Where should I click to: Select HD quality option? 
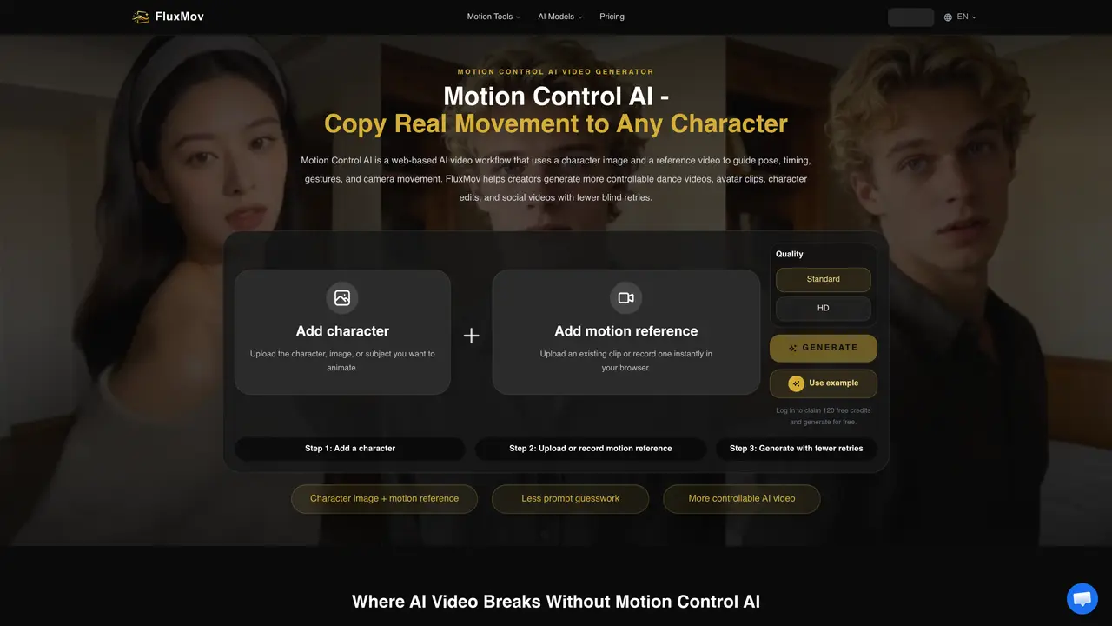823,308
